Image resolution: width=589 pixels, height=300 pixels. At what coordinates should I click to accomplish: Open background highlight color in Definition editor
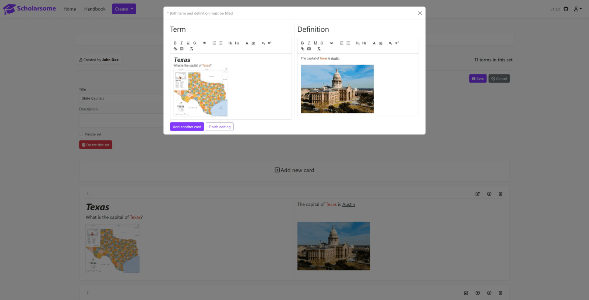tap(381, 43)
